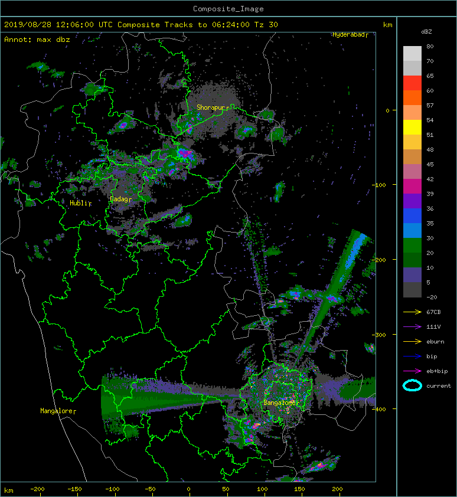Screen dimensions: 457x497
Task: Choose the bright yellow 54–51 dBZ swatch
Action: 412,127
